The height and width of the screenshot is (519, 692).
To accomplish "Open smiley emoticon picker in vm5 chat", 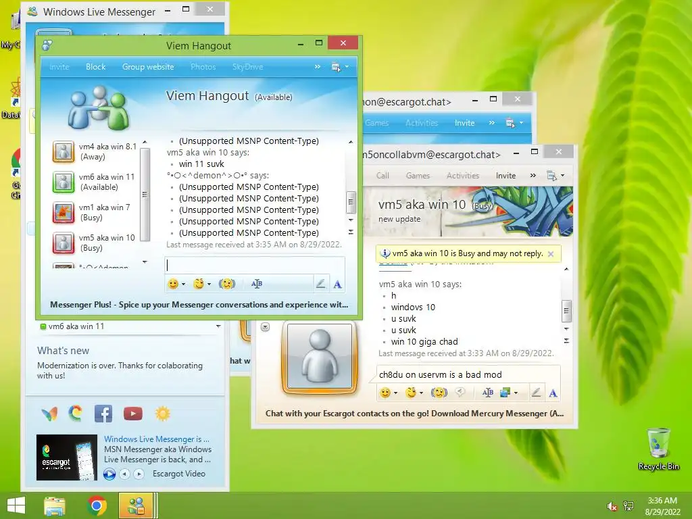I will [385, 393].
